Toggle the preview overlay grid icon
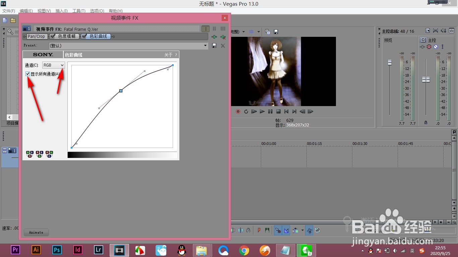 [x=251, y=32]
